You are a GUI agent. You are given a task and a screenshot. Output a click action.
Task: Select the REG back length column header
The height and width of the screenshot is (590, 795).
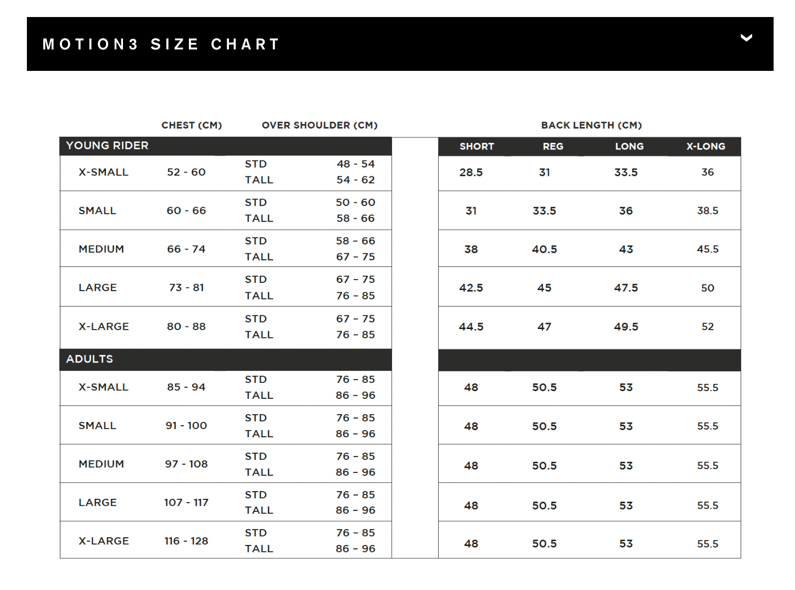553,147
